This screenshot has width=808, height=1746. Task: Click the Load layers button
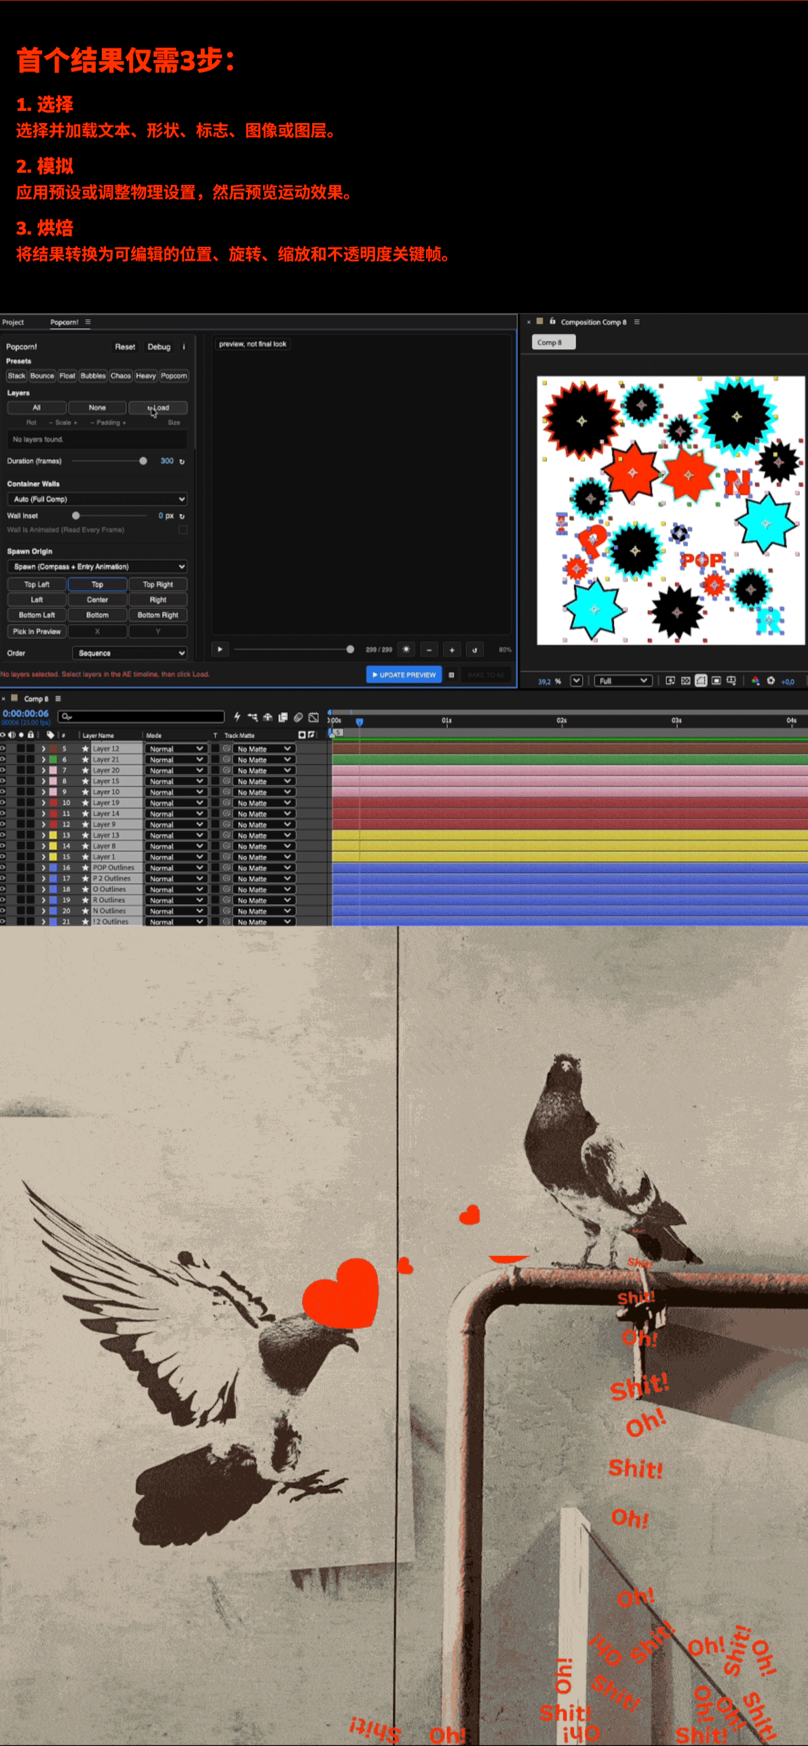[x=158, y=408]
